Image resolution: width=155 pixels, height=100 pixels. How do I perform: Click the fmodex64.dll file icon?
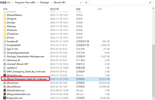click(x=5, y=45)
